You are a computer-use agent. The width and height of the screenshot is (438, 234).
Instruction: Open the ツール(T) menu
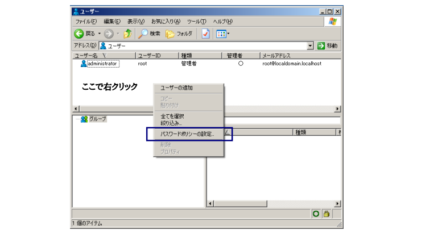pos(196,22)
